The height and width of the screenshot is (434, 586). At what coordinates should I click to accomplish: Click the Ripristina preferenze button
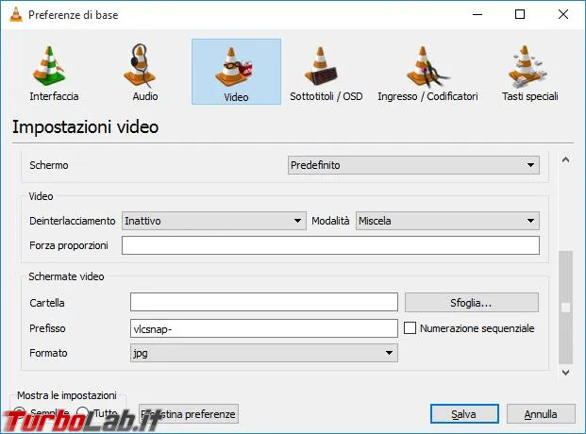pyautogui.click(x=189, y=414)
